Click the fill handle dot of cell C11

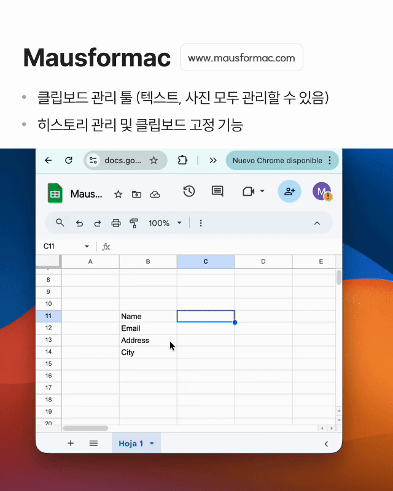pos(235,323)
